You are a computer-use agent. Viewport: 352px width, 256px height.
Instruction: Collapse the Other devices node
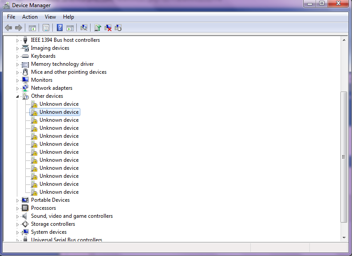pyautogui.click(x=17, y=96)
